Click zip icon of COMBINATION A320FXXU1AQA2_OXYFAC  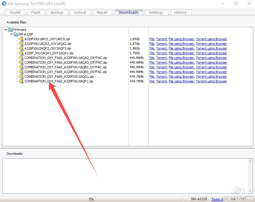click(x=21, y=58)
